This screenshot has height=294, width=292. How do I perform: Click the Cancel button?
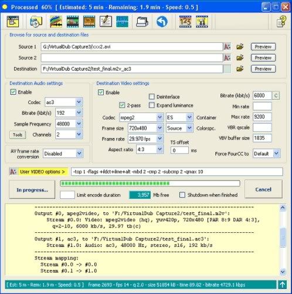pyautogui.click(x=263, y=189)
